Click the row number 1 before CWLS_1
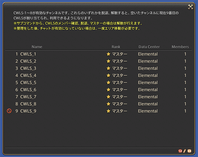This screenshot has width=198, height=157. pyautogui.click(x=17, y=54)
